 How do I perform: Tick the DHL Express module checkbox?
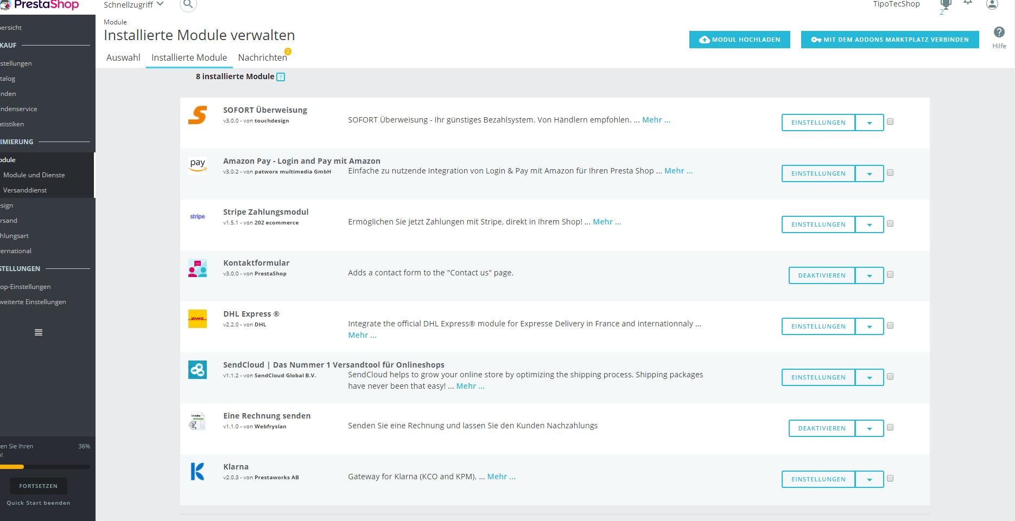coord(890,326)
